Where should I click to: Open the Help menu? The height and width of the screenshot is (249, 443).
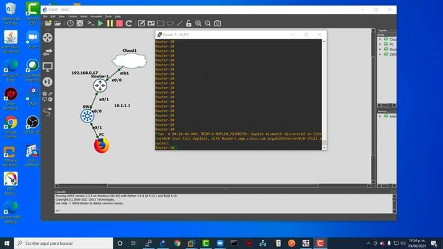(x=118, y=17)
